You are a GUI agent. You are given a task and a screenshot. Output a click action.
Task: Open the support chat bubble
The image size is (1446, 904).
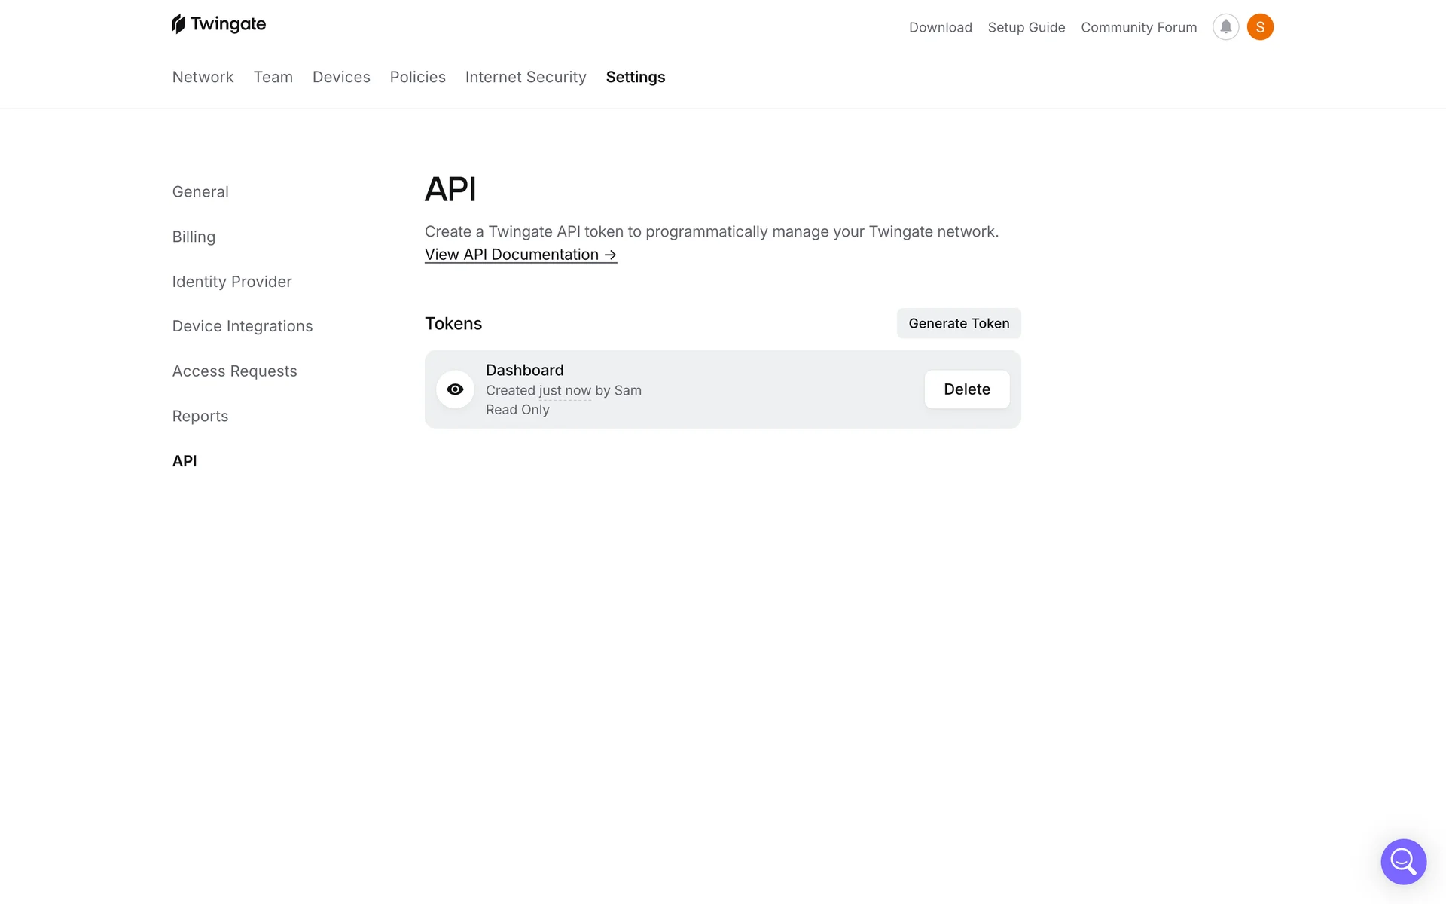click(x=1403, y=861)
